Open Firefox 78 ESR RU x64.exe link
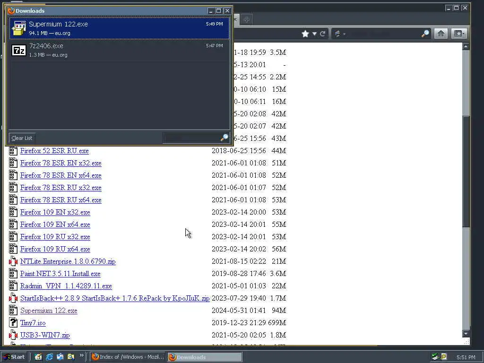Image resolution: width=484 pixels, height=363 pixels. point(61,200)
